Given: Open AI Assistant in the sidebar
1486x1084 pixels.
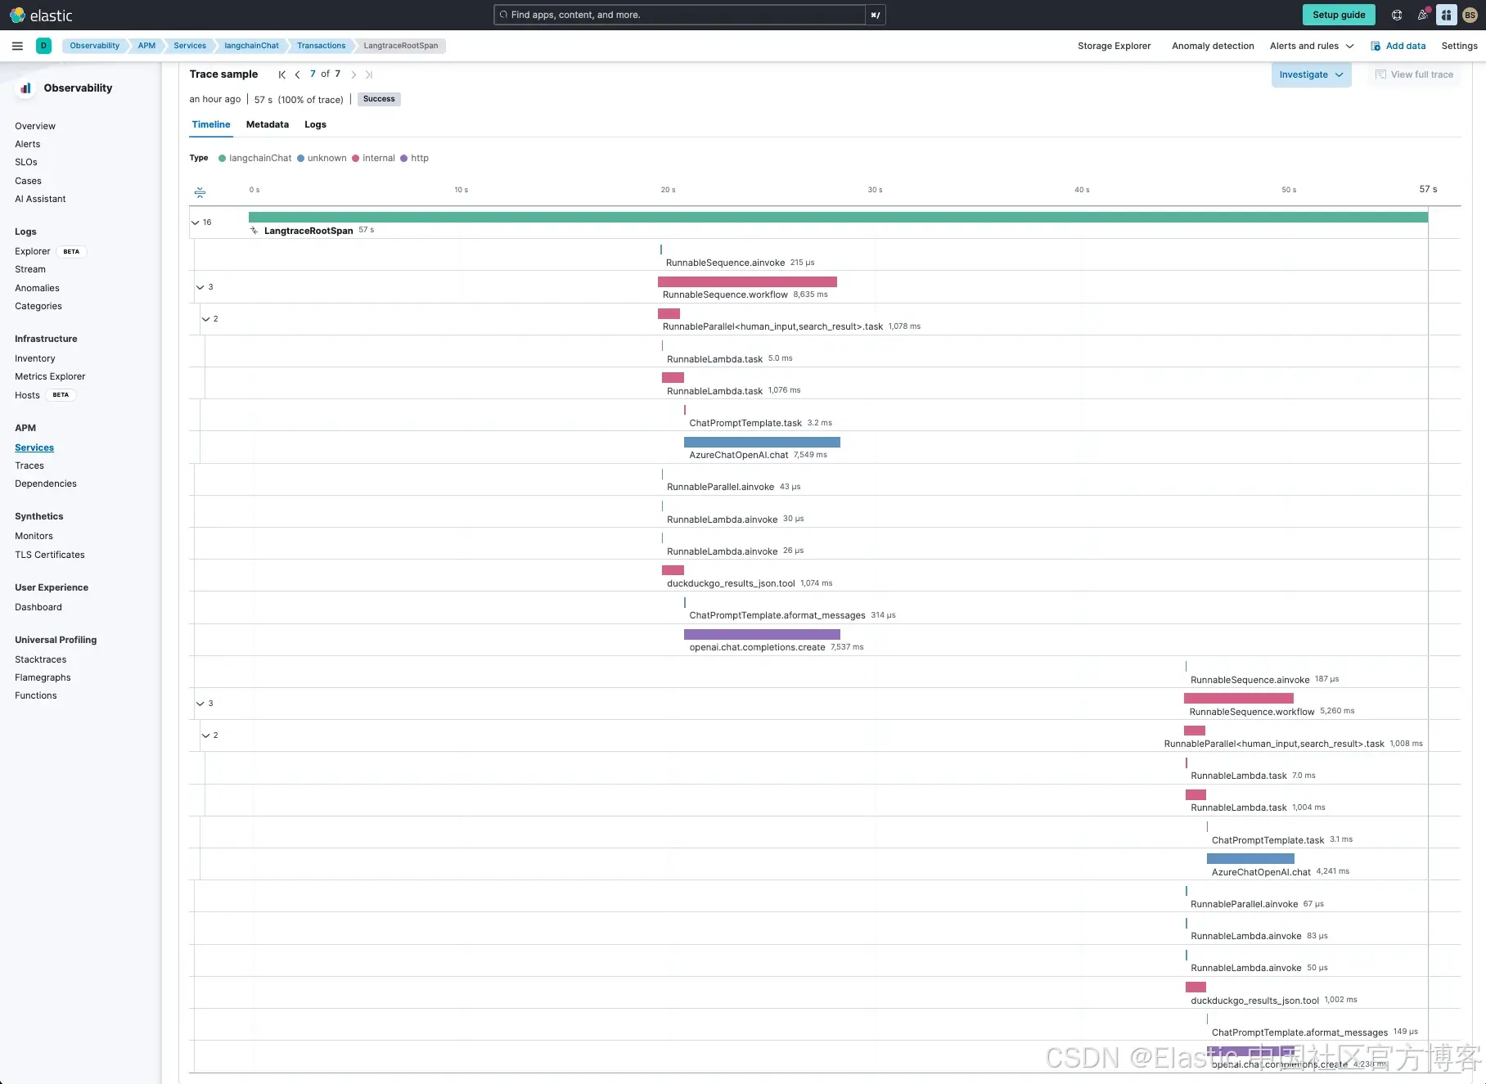Looking at the screenshot, I should click(40, 199).
